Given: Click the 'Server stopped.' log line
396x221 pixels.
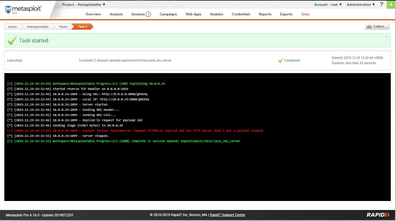Looking at the screenshot, I should 58,136.
